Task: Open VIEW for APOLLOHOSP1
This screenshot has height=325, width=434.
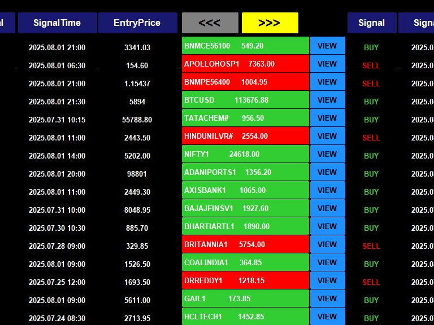Action: (x=328, y=64)
